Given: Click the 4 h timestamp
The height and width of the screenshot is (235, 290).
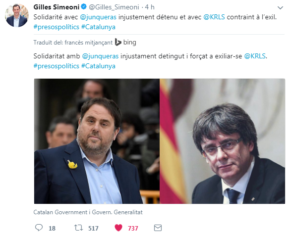Looking at the screenshot, I should [x=150, y=7].
